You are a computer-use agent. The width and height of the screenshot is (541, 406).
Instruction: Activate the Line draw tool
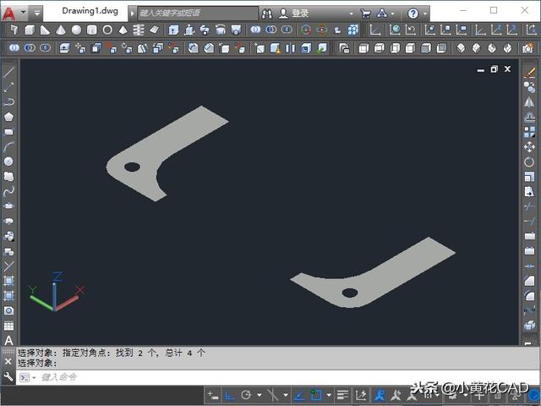point(8,72)
